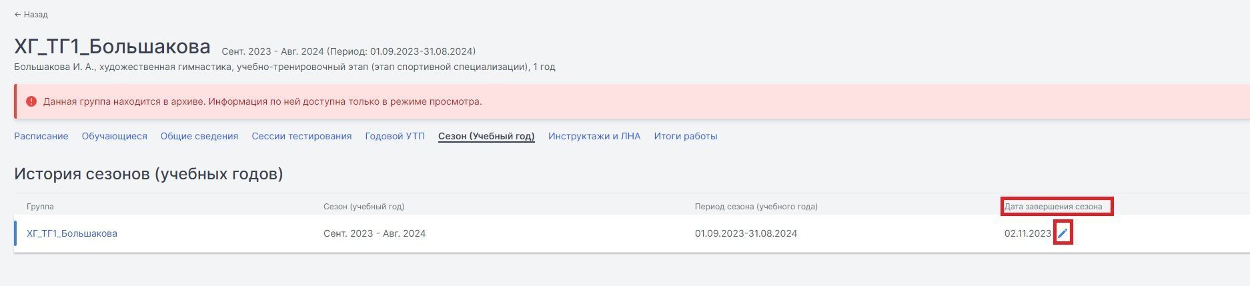The height and width of the screenshot is (286, 1250).
Task: Click the pencil edit icon next to 02.11.2023
Action: [1063, 233]
